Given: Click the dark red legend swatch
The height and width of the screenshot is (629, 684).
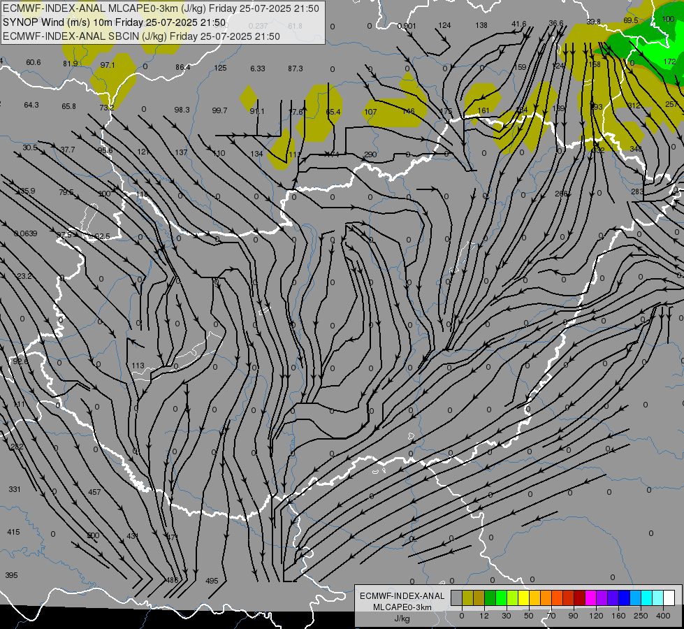Looking at the screenshot, I should 579,598.
